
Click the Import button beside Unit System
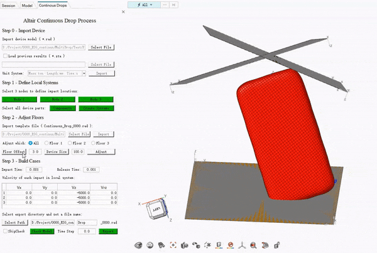point(101,73)
